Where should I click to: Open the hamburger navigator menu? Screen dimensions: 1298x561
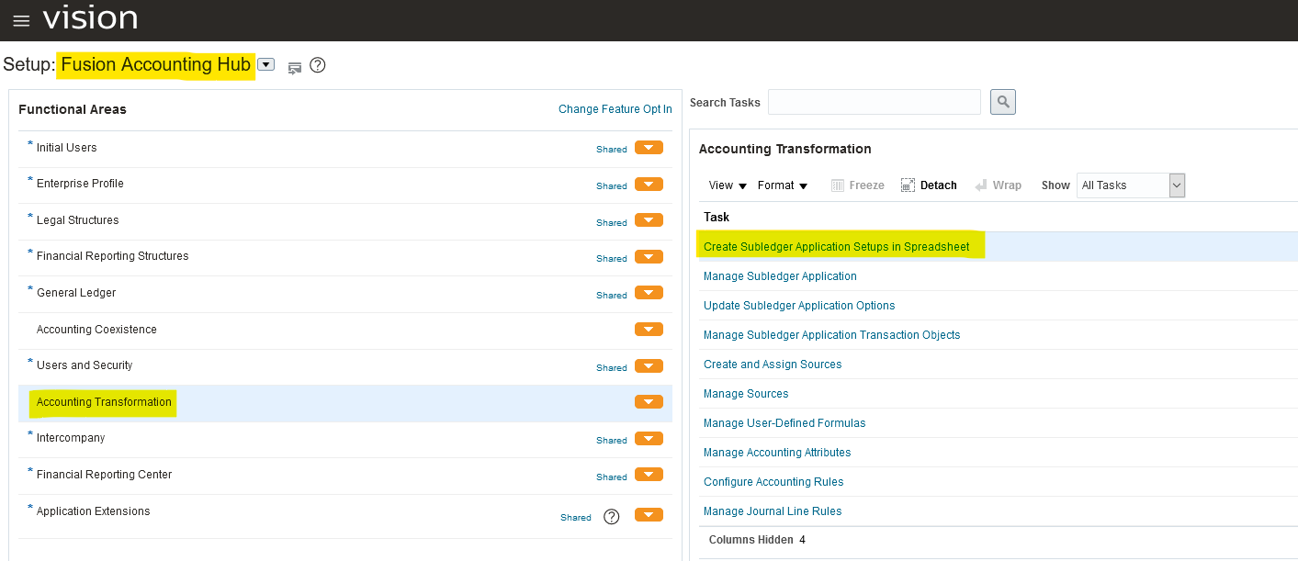[x=21, y=21]
